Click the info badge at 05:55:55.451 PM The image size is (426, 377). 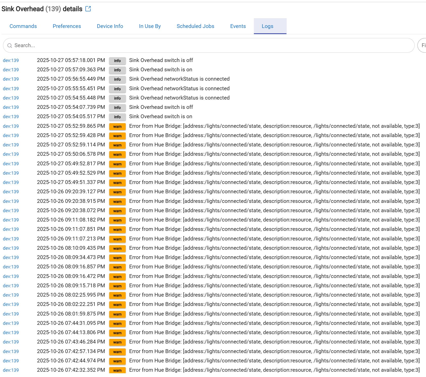coord(117,89)
